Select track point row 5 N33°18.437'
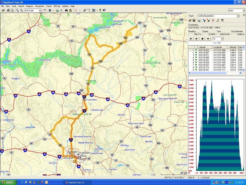246x185 pixels. point(215,60)
